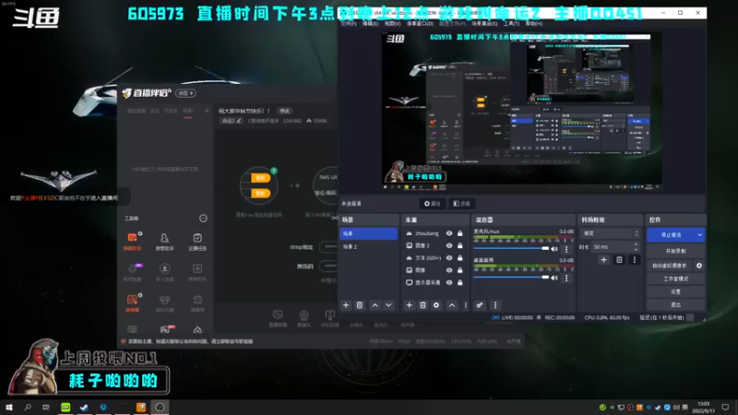Toggle visibility of 文本 (GDI+) source

point(449,258)
